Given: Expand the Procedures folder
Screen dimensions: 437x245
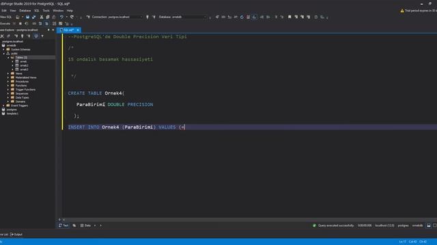Looking at the screenshot, I should (x=8, y=82).
